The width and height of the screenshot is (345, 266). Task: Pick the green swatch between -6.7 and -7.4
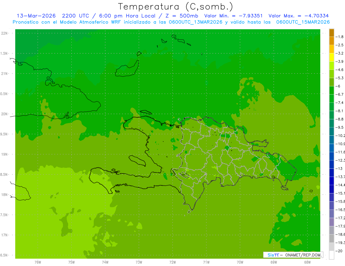(x=331, y=99)
